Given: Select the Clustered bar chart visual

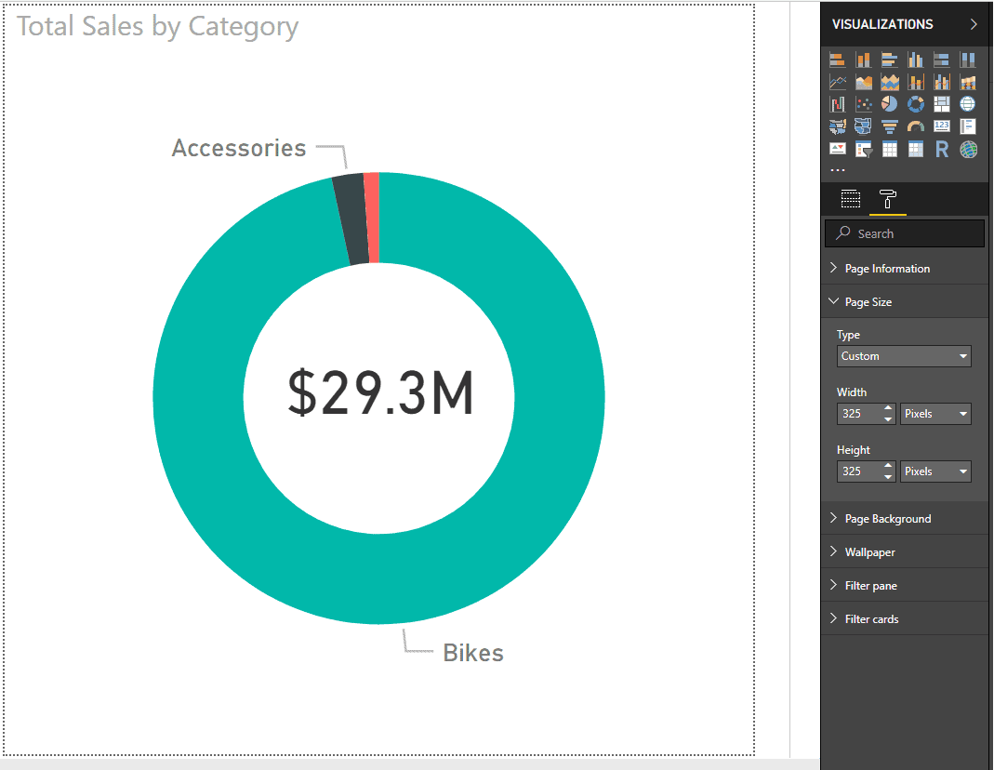Looking at the screenshot, I should pyautogui.click(x=890, y=60).
